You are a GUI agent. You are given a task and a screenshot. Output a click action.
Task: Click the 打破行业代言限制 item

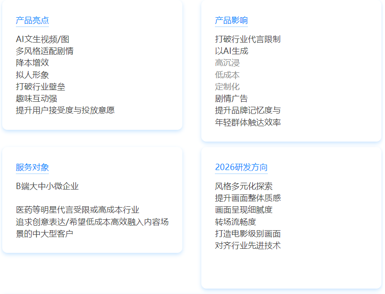pos(247,39)
